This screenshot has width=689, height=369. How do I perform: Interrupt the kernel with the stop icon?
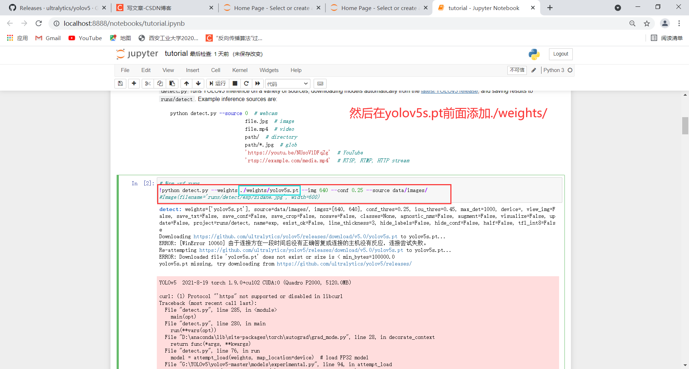click(235, 83)
